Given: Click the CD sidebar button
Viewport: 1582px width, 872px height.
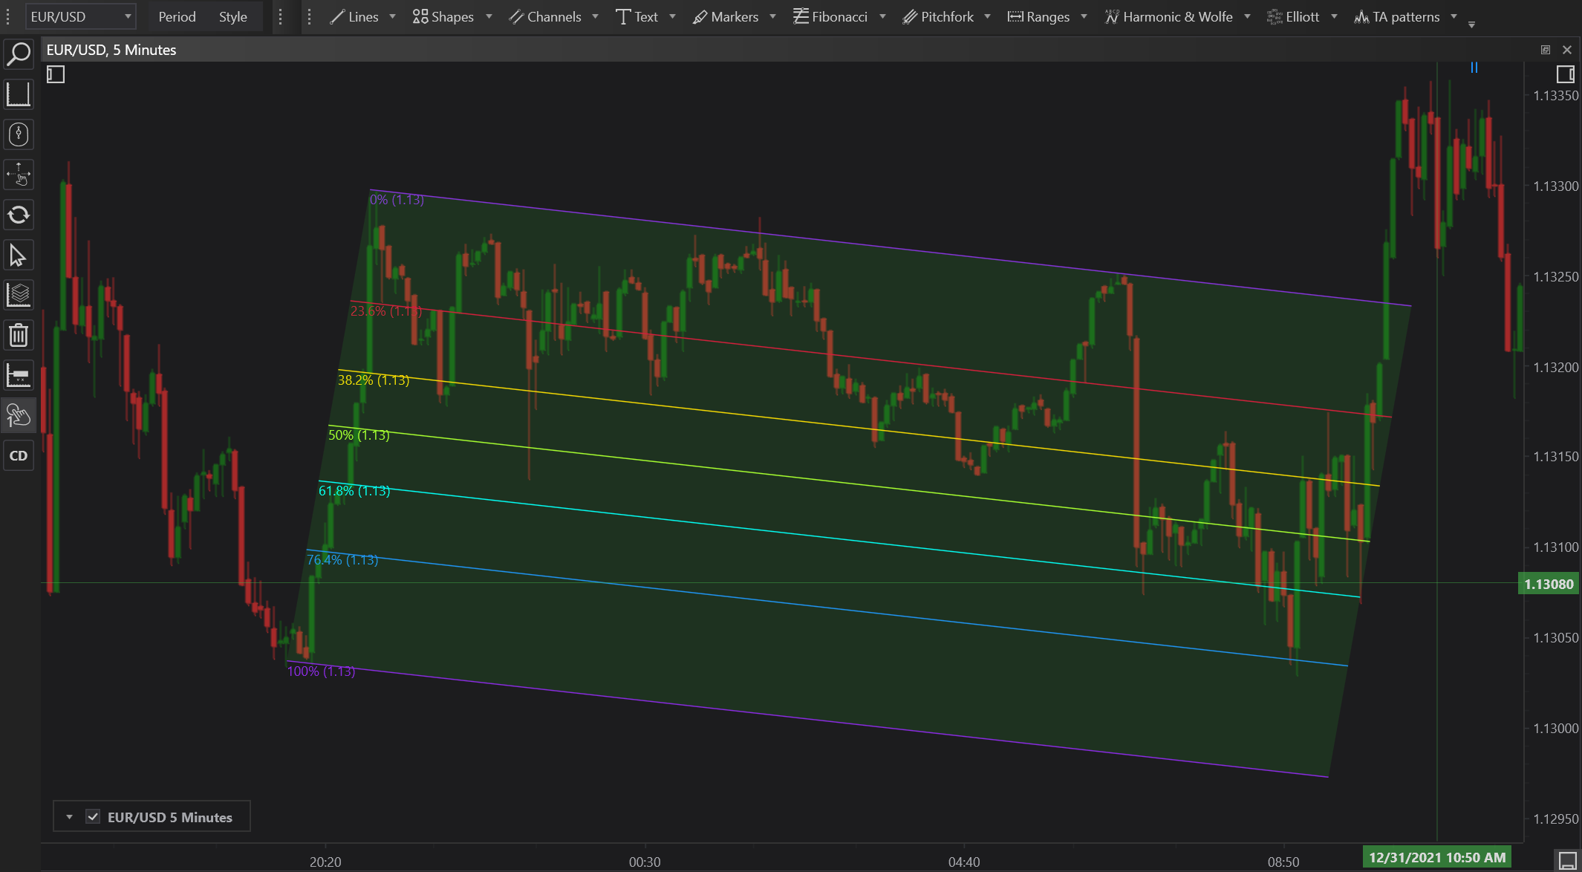Looking at the screenshot, I should click(19, 455).
